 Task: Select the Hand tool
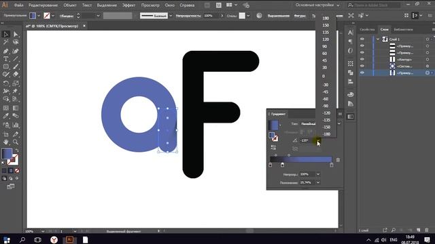tap(6, 142)
